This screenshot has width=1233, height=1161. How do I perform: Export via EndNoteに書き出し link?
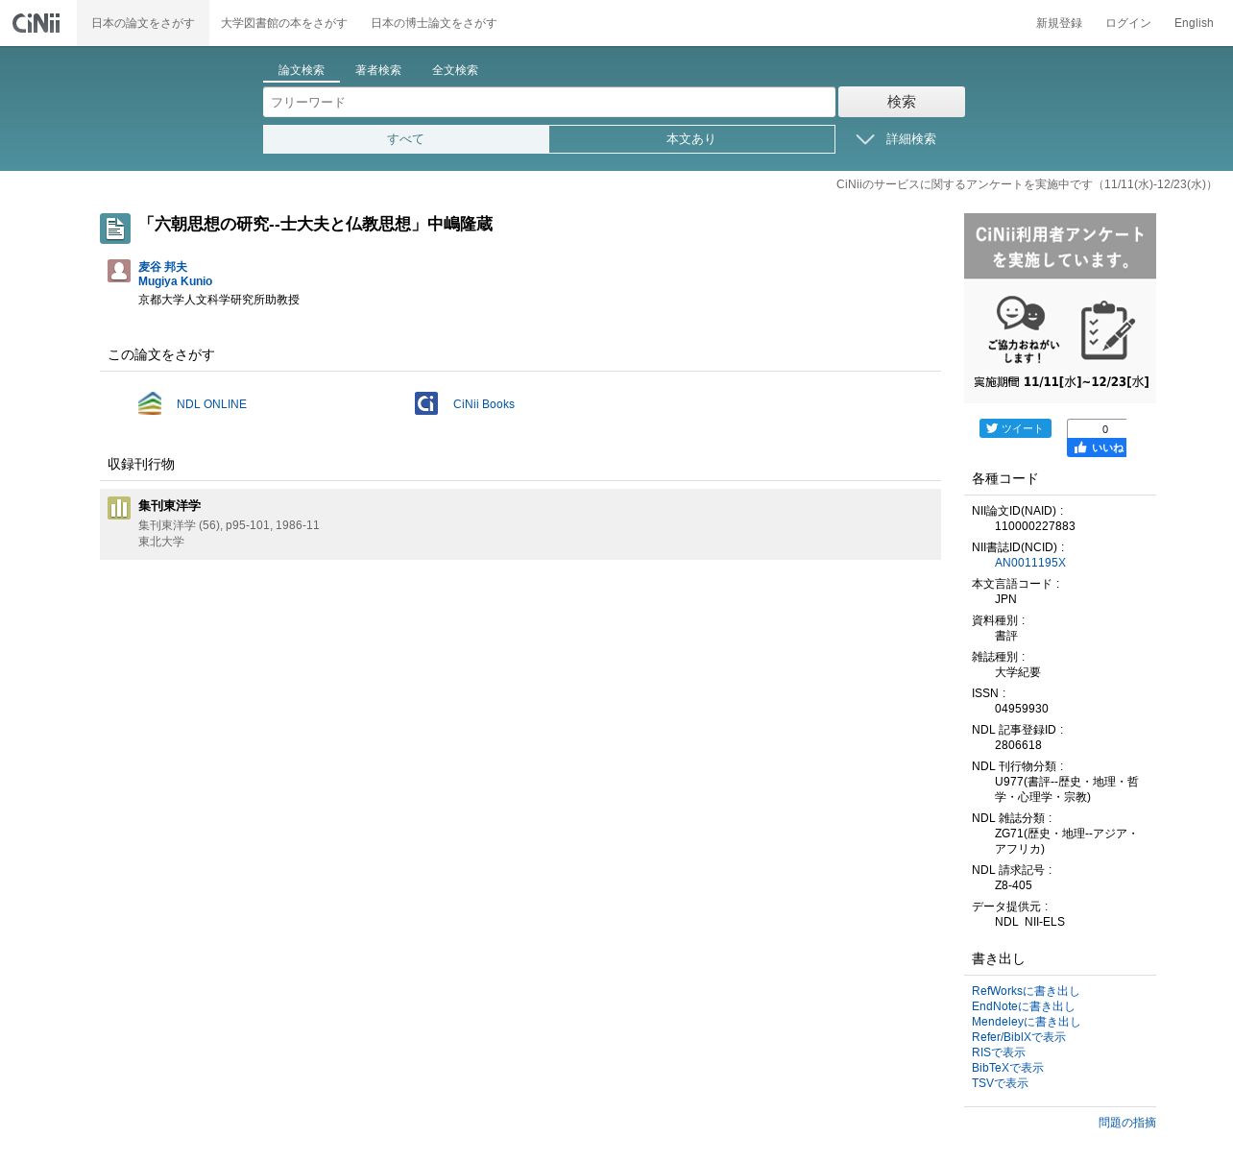1023,1006
